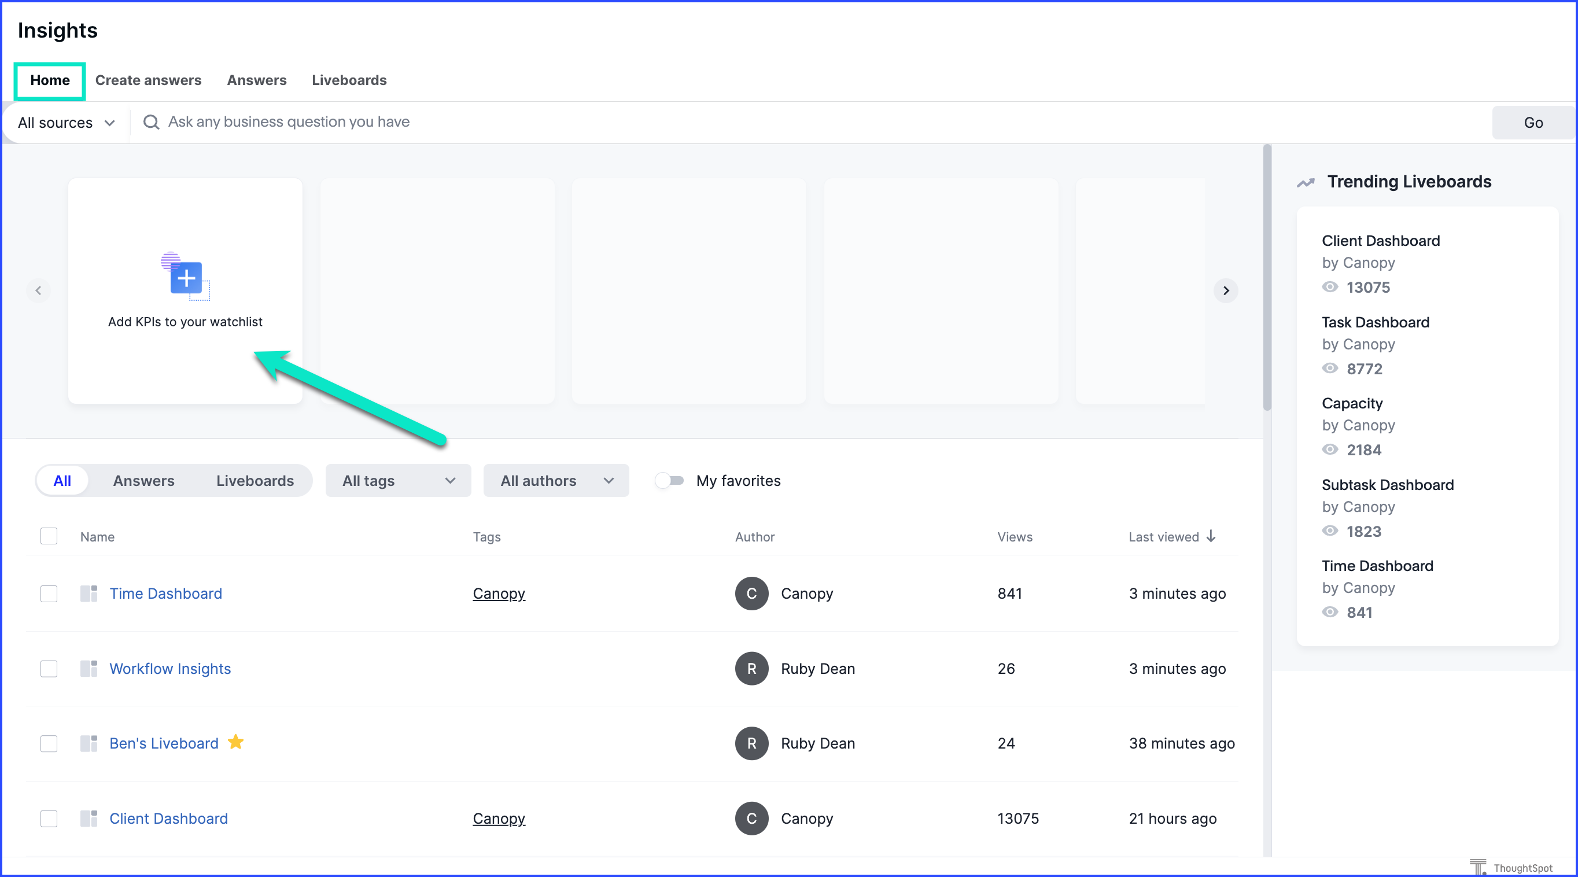The image size is (1578, 877).
Task: Expand the All tags dropdown
Action: coord(398,481)
